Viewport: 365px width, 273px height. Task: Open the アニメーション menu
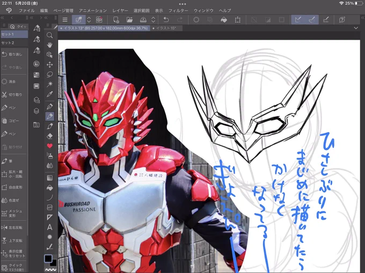point(93,11)
